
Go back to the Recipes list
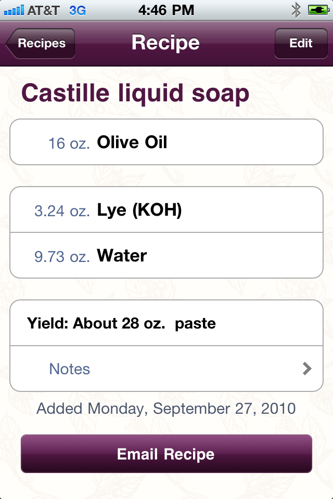pos(41,43)
